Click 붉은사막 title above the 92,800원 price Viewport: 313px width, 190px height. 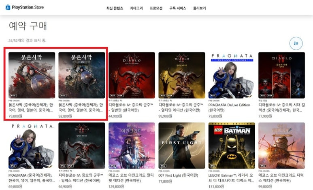pyautogui.click(x=81, y=108)
